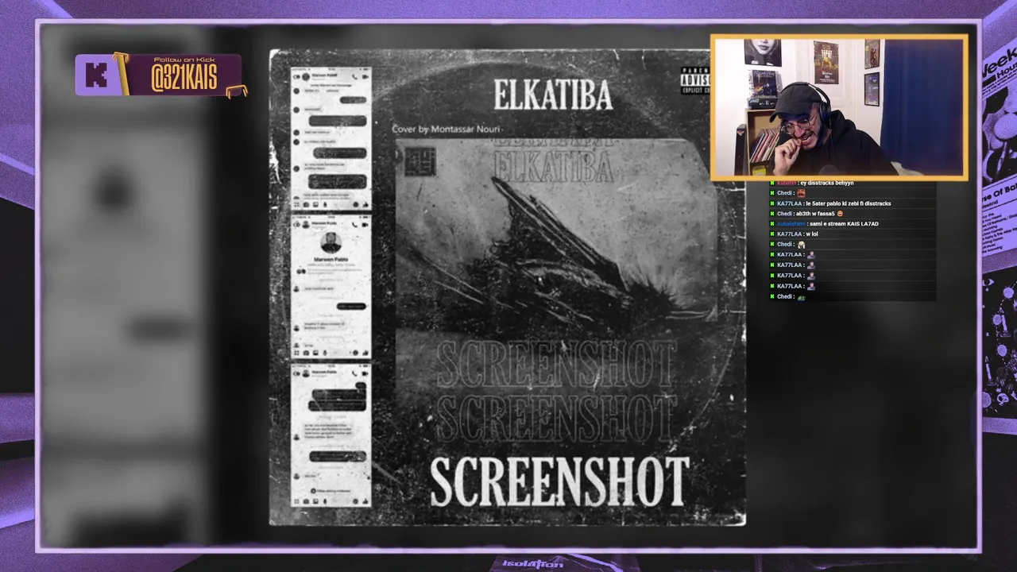Click the laughing emoji after 'ab3th w fassa5'

(x=840, y=214)
